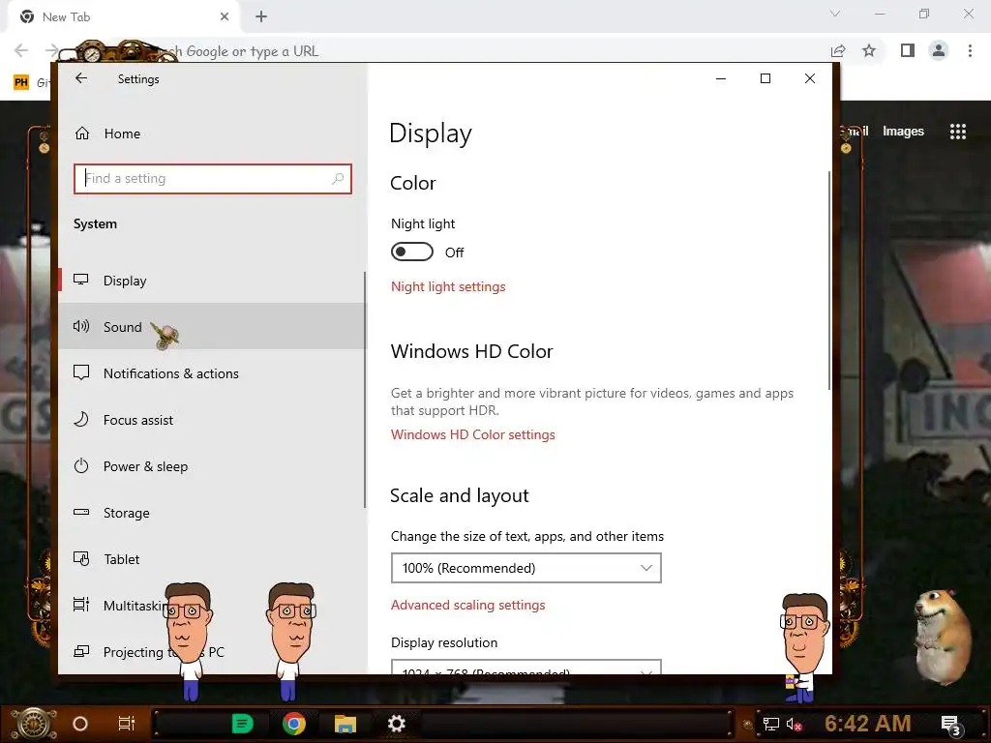Click the search magnifier in Find a setting
The image size is (991, 743).
coord(338,179)
